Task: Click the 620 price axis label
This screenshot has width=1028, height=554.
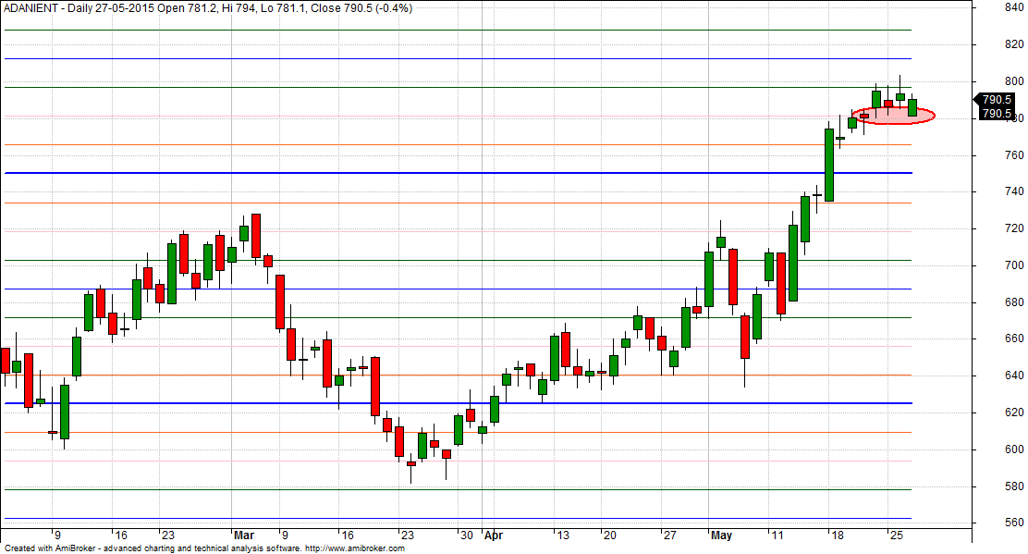Action: coord(1013,413)
